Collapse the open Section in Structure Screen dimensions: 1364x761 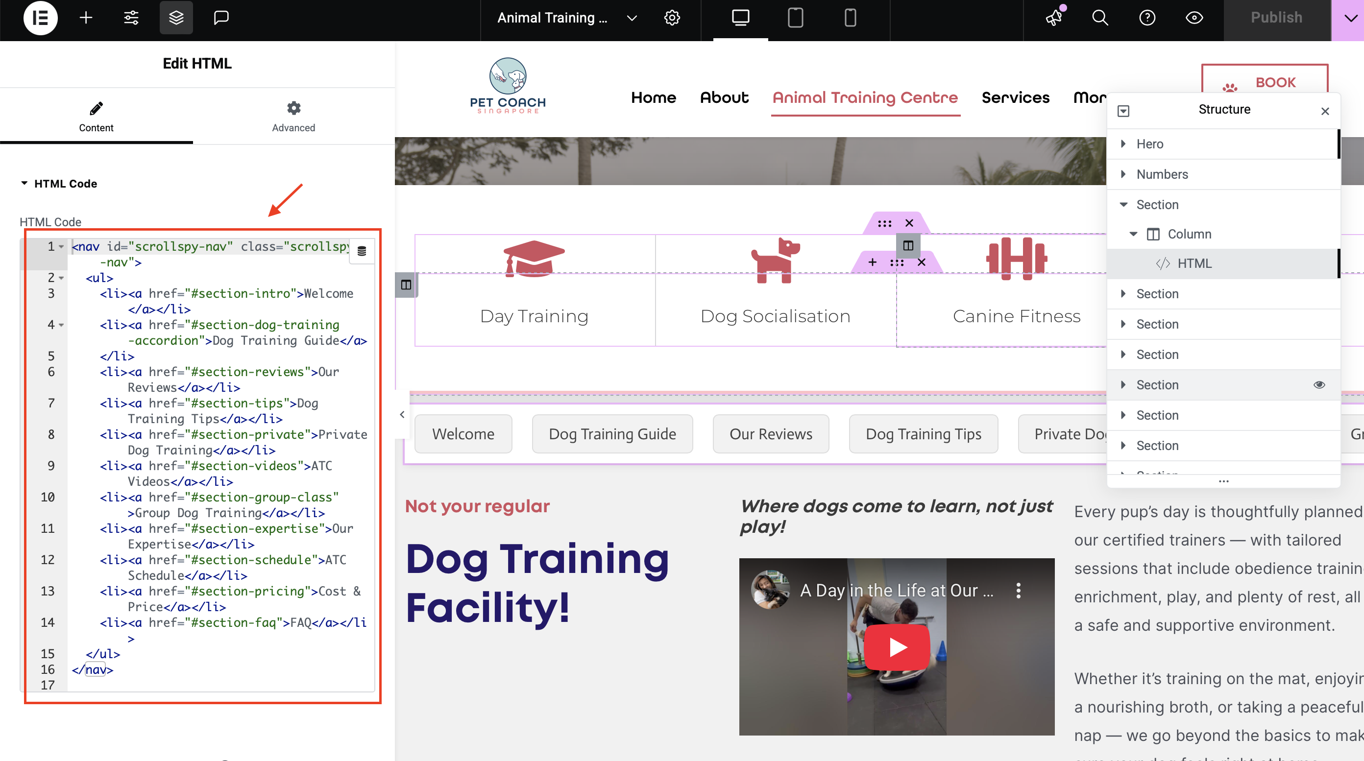point(1123,205)
